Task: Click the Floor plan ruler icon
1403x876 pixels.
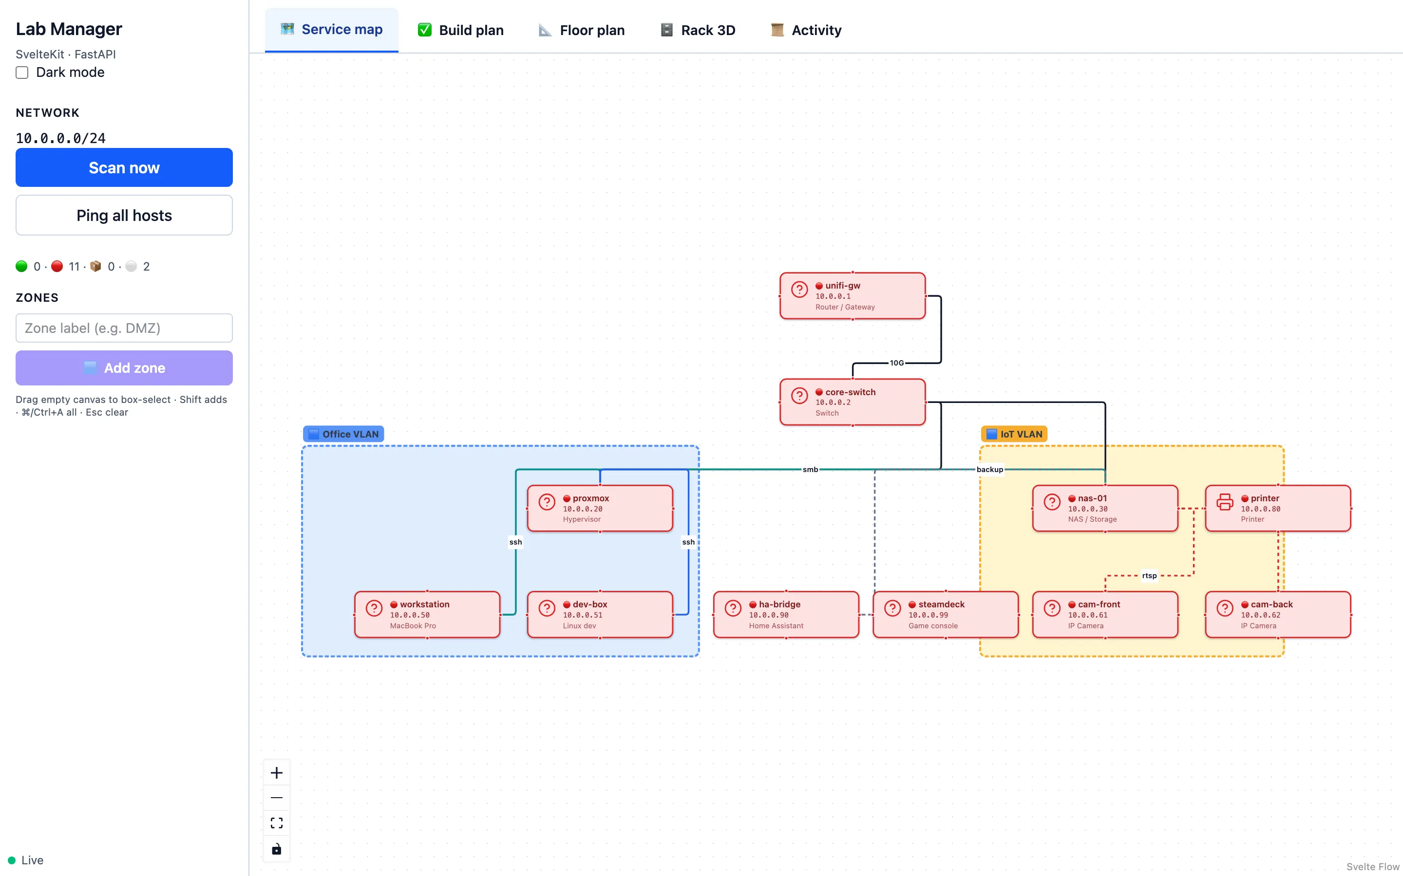Action: [x=545, y=30]
